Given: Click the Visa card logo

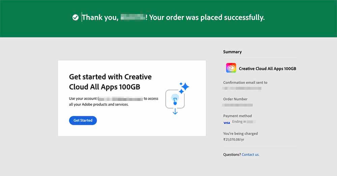Looking at the screenshot, I should click(227, 123).
